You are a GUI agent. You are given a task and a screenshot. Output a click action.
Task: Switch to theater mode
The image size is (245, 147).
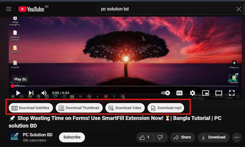pos(219,93)
